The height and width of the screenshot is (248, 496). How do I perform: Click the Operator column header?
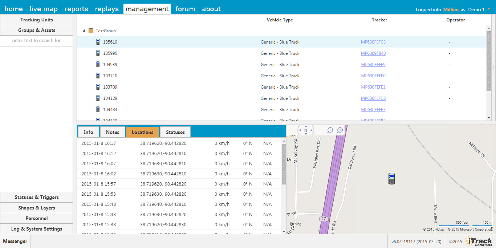click(x=456, y=20)
